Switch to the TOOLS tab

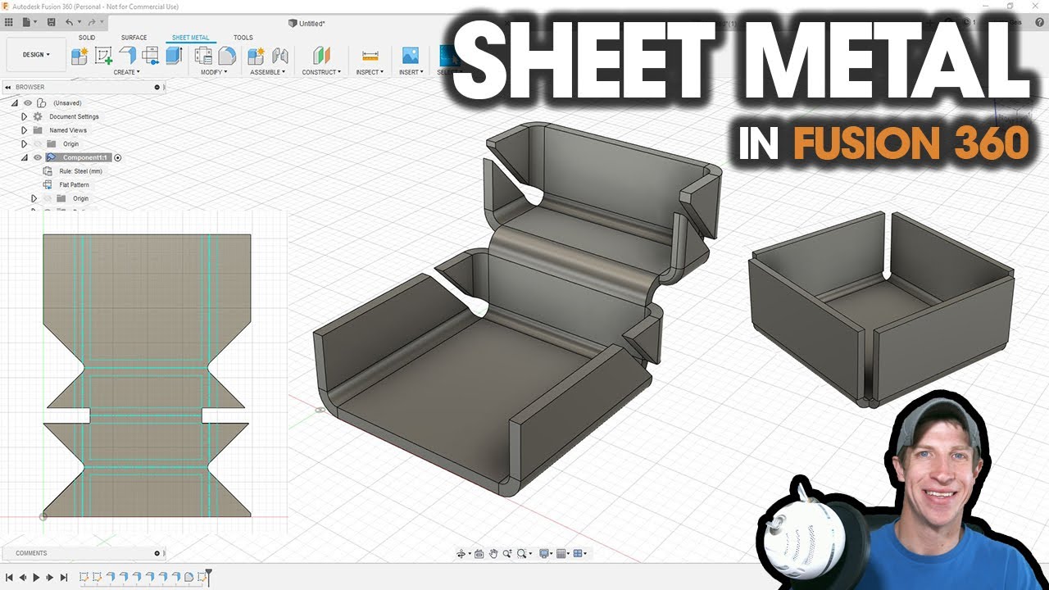tap(243, 38)
